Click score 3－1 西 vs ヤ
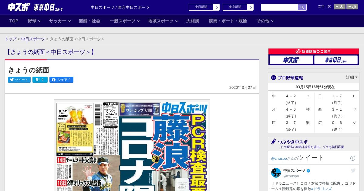 click(x=337, y=109)
